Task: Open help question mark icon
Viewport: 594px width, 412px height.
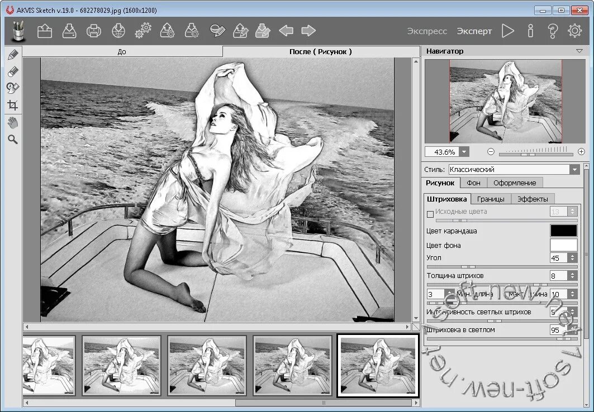Action: point(553,31)
